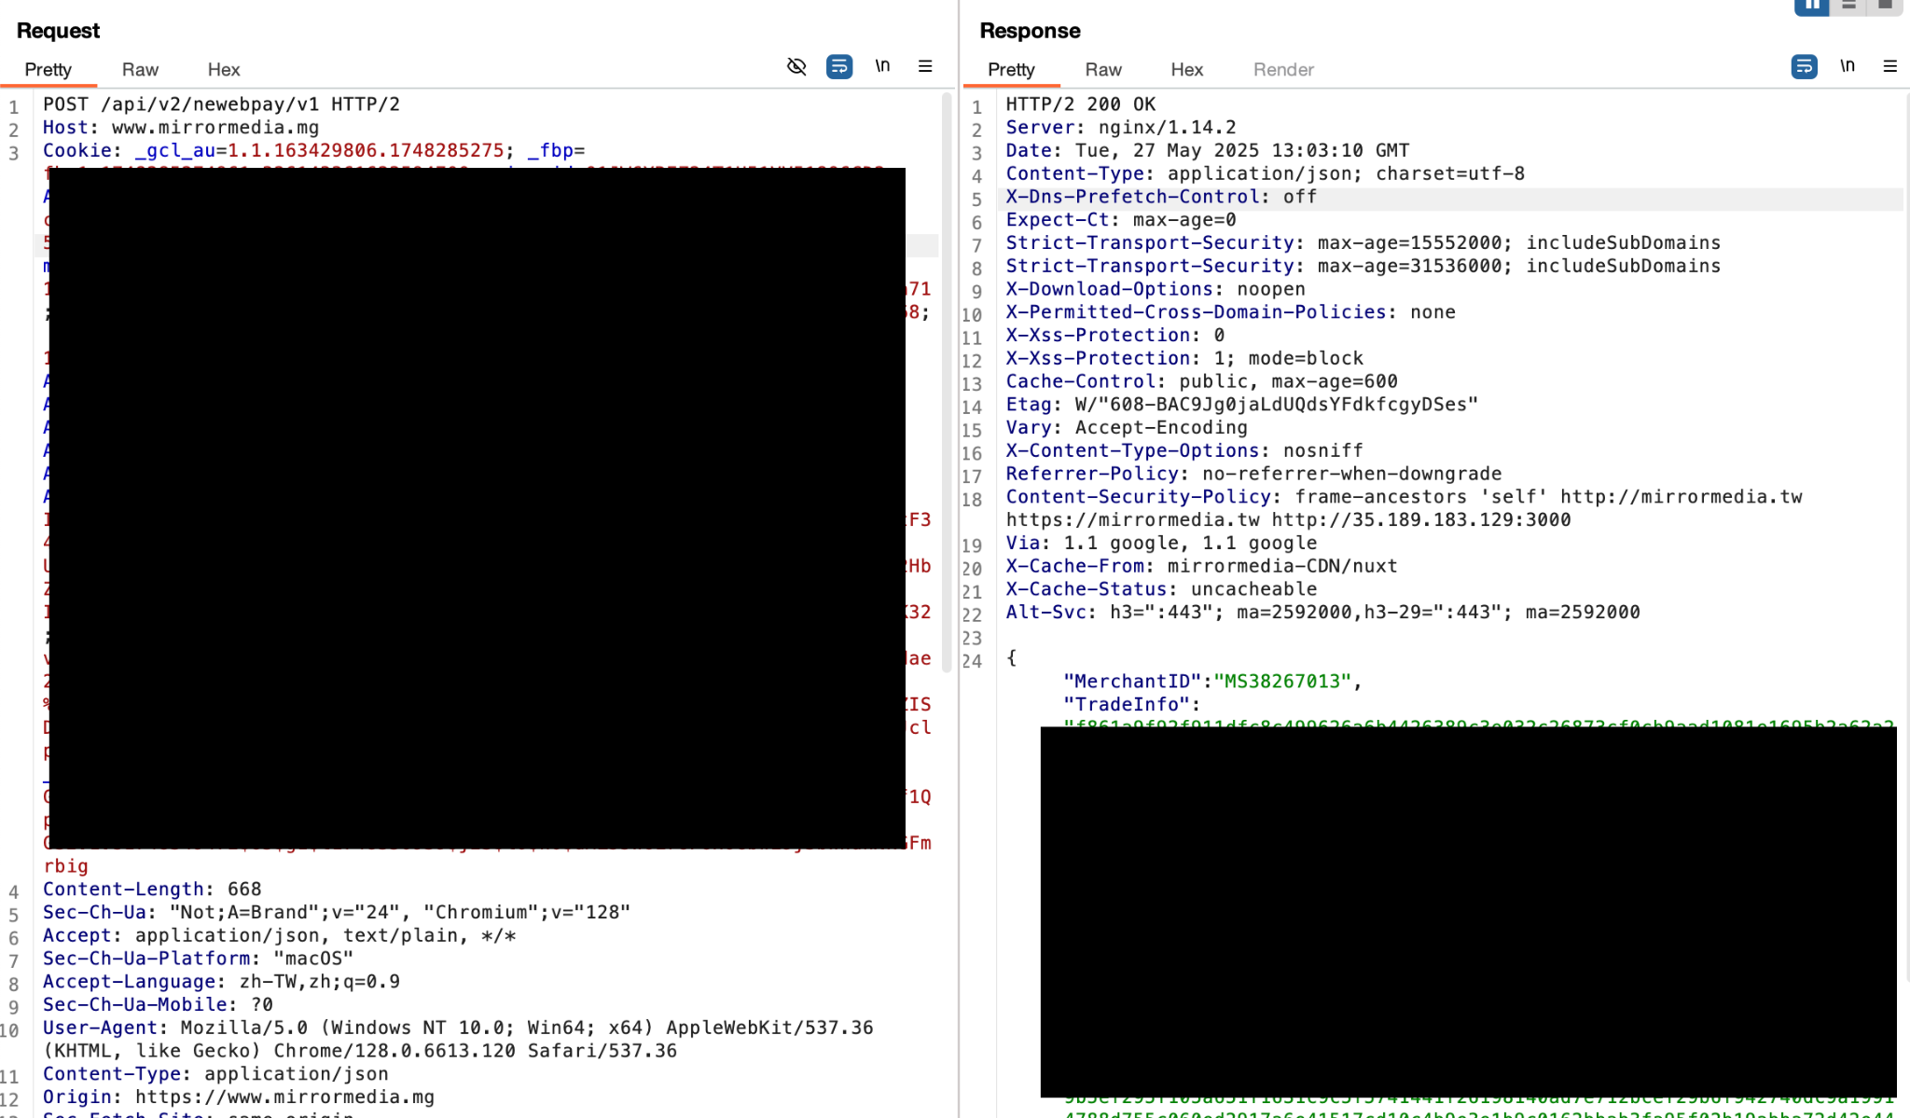Click the 'Date: Tue, 27 May 2025' header

tap(1208, 151)
